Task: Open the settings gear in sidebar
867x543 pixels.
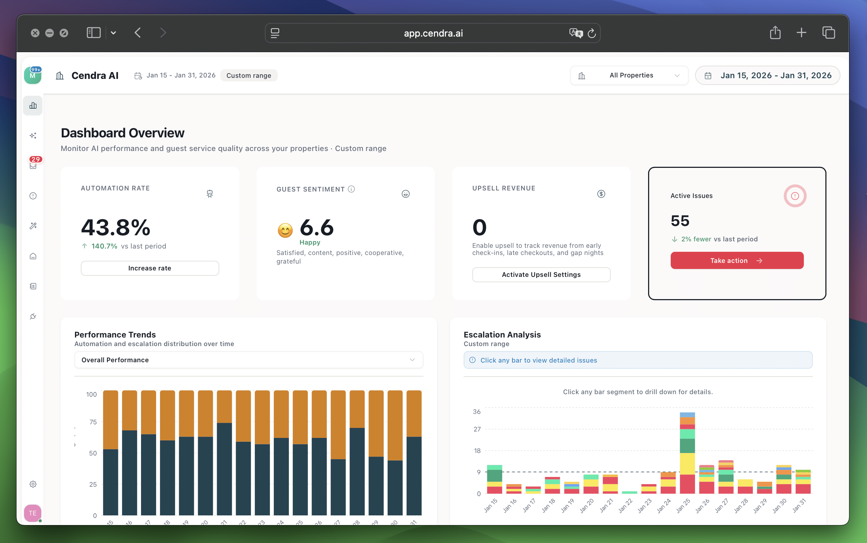Action: coord(33,484)
